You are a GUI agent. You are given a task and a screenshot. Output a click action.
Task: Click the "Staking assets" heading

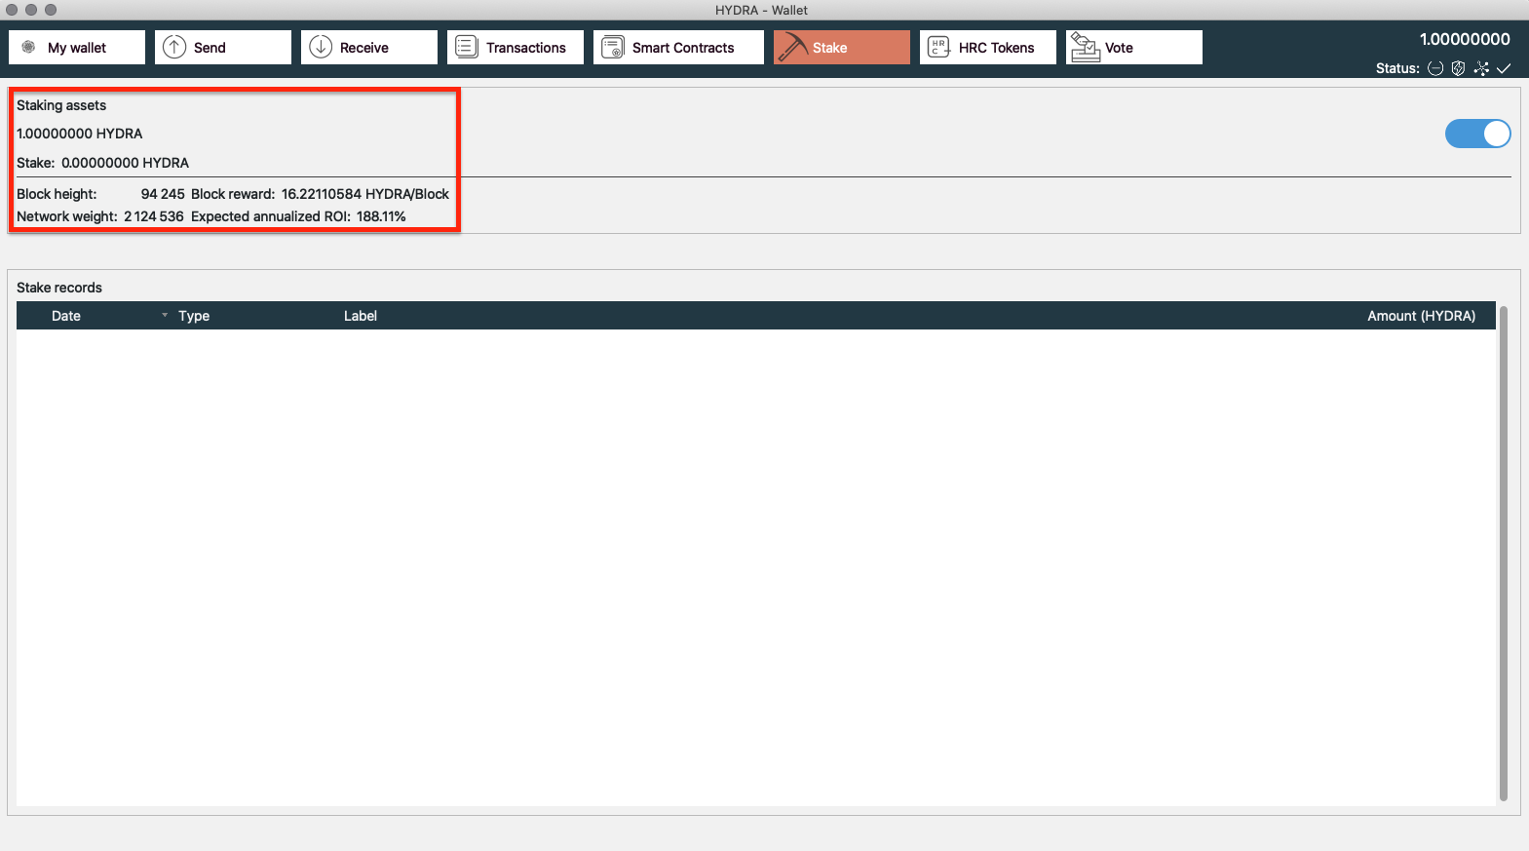(x=61, y=105)
